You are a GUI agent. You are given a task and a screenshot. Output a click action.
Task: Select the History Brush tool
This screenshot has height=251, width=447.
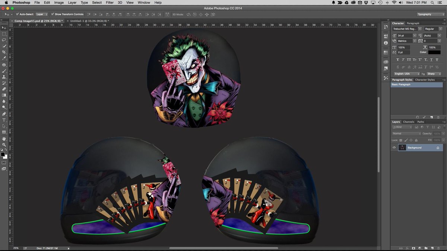4,83
